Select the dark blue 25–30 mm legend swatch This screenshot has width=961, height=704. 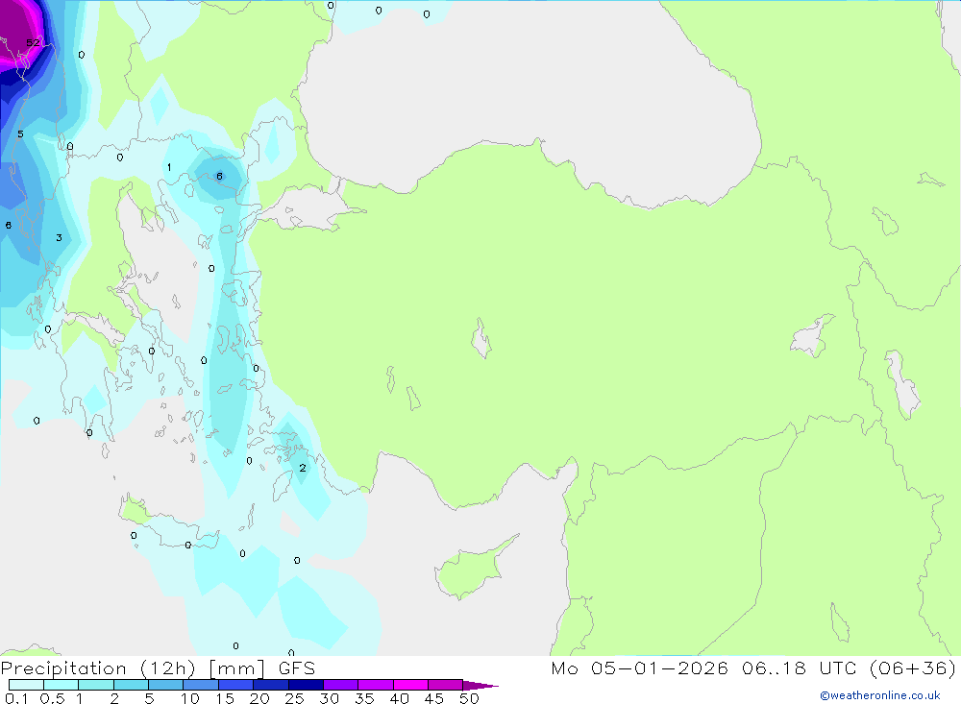pyautogui.click(x=306, y=685)
